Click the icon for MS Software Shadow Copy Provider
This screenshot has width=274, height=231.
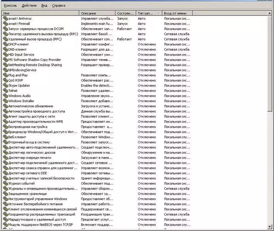click(5, 60)
